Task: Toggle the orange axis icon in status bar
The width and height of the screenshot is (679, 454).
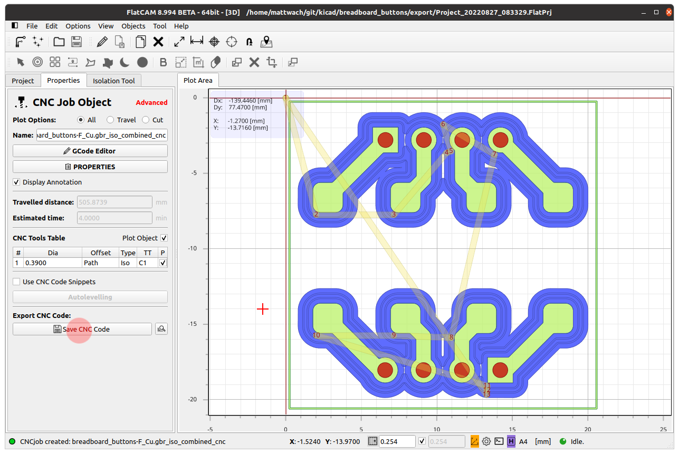Action: pyautogui.click(x=475, y=441)
